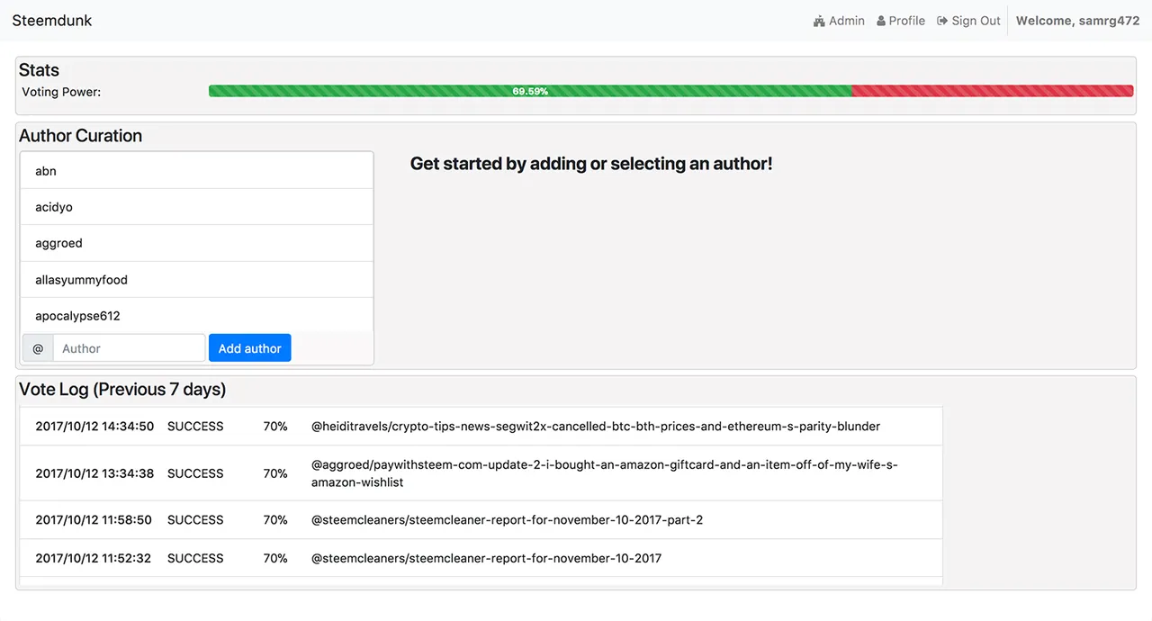Click SUCCESS status in 11:58:50 row
1152x621 pixels.
[195, 520]
